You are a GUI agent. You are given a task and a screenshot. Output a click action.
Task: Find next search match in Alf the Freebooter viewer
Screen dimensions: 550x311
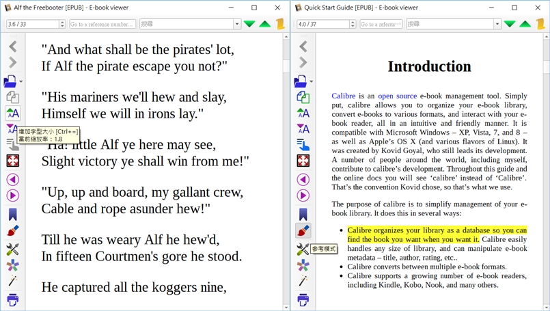pos(249,24)
